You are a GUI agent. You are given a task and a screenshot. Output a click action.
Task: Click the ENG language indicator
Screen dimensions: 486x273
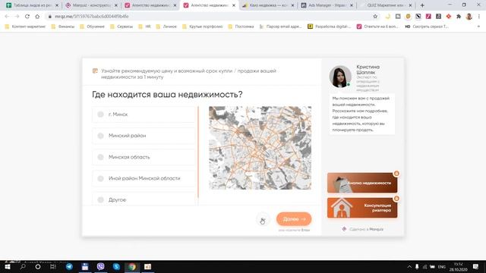pyautogui.click(x=442, y=267)
